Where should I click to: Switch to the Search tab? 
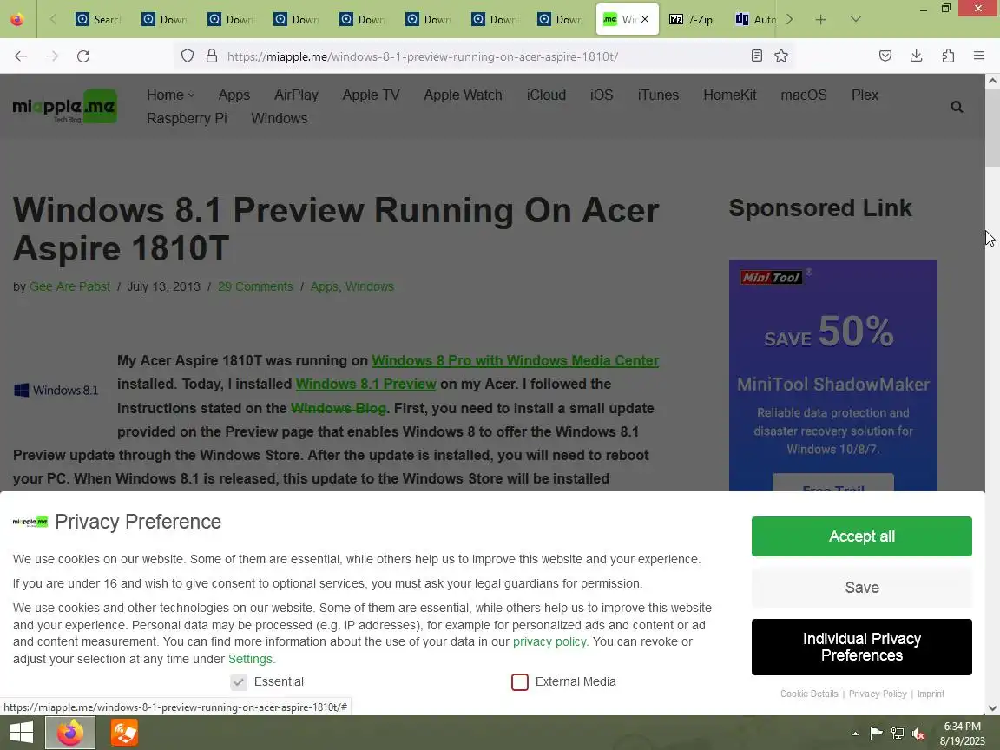99,20
